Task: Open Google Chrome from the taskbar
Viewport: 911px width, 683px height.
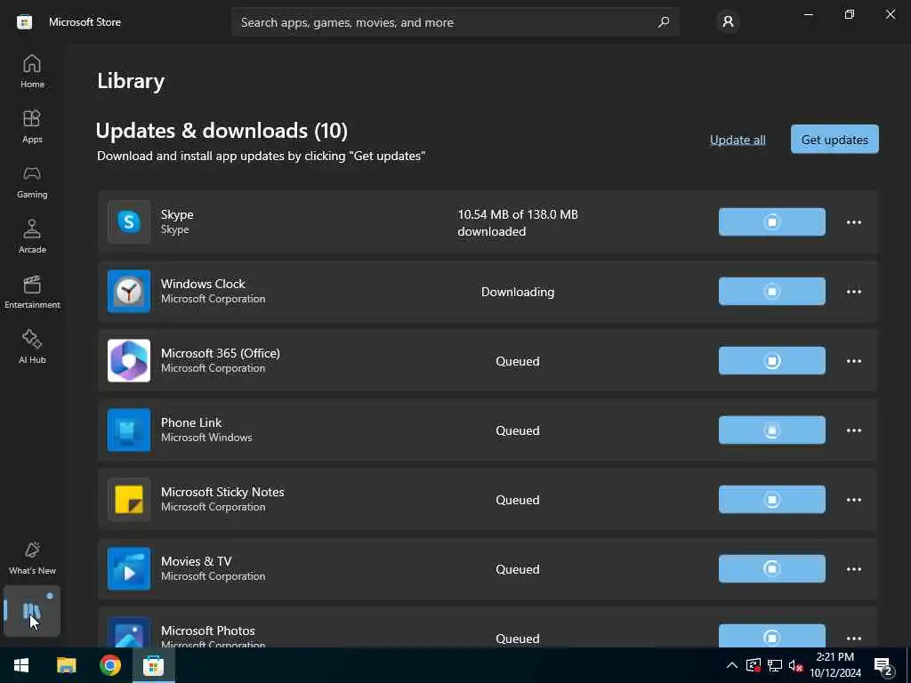Action: coord(109,665)
